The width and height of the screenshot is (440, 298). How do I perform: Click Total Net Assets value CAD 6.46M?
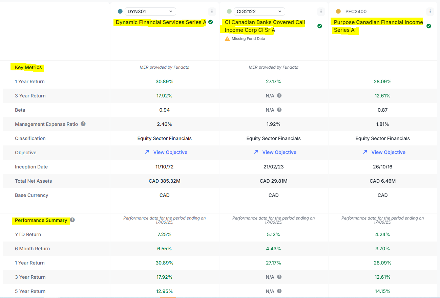tap(383, 181)
